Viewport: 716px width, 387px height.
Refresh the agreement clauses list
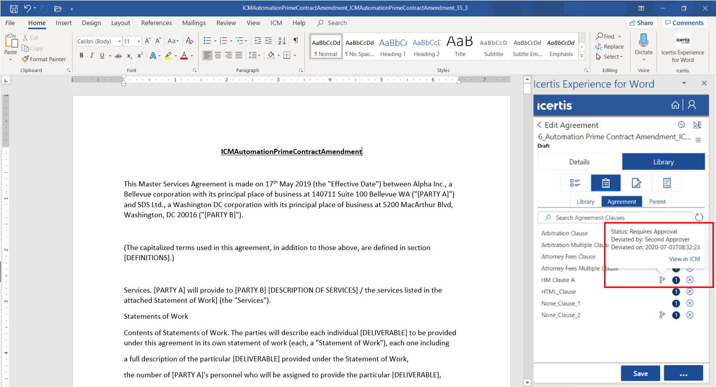coord(699,218)
